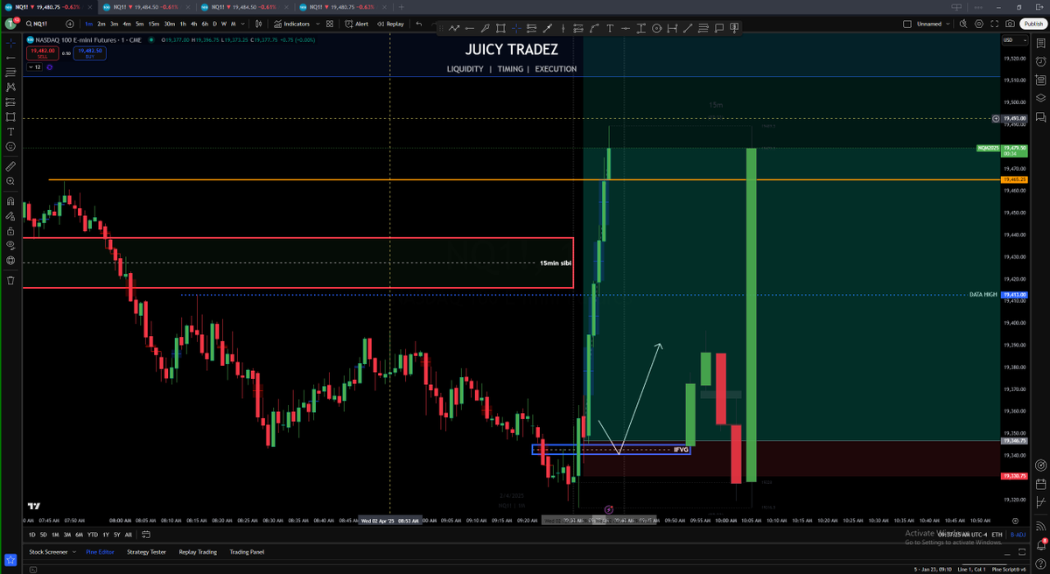
Task: Open the Indicators dialog
Action: click(x=291, y=24)
